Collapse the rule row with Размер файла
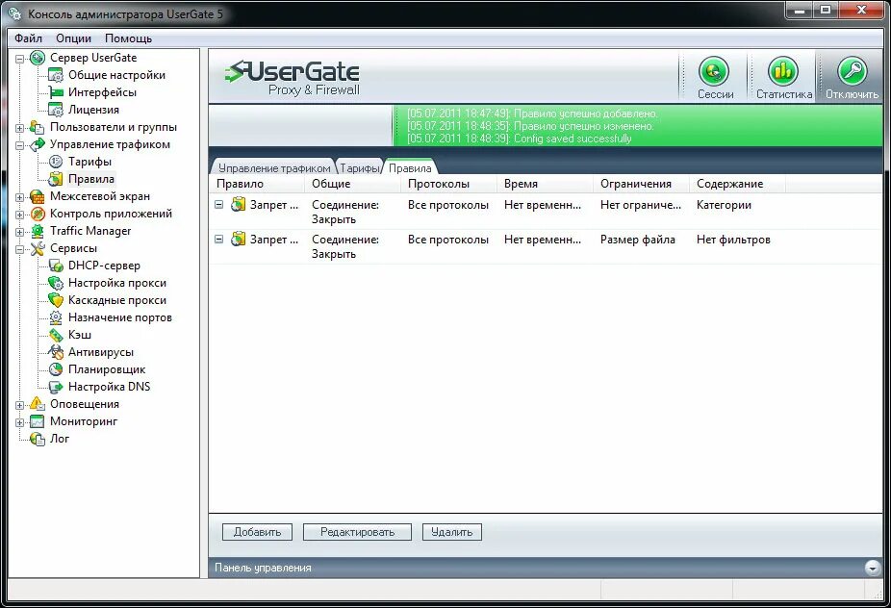Image resolution: width=891 pixels, height=608 pixels. pos(218,240)
